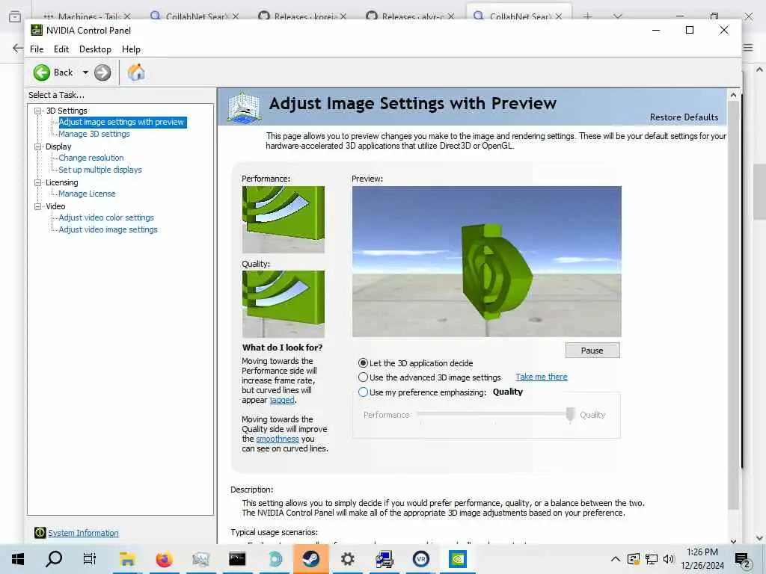Click the Pause preview button
This screenshot has height=574, width=766.
pos(592,351)
